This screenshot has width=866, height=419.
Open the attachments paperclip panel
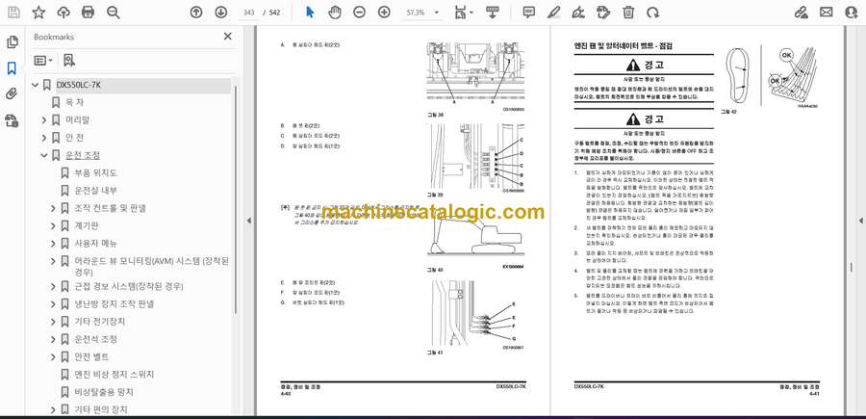click(x=13, y=94)
